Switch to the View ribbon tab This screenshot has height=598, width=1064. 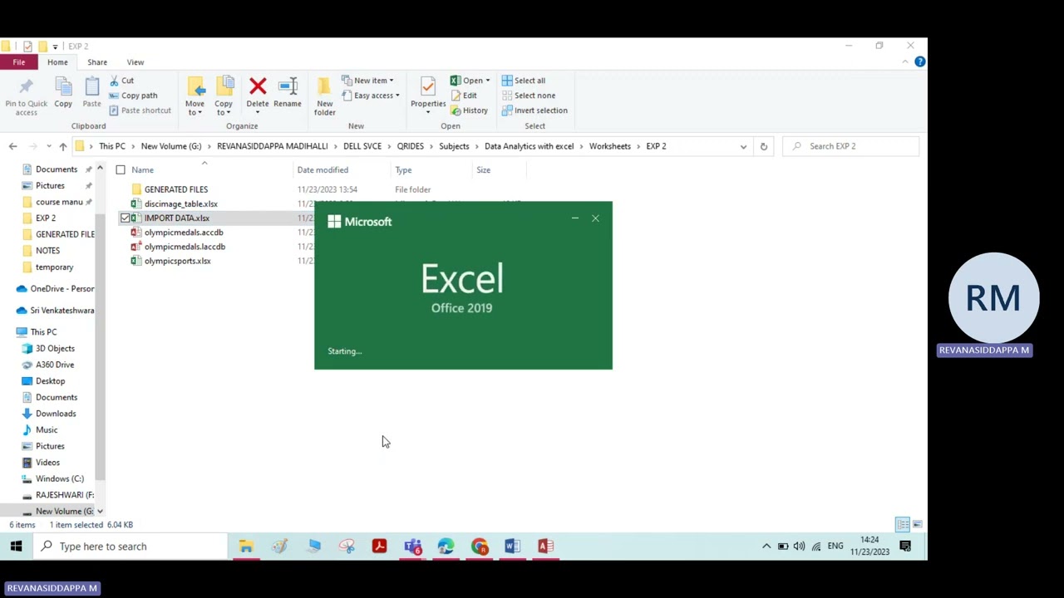point(135,62)
